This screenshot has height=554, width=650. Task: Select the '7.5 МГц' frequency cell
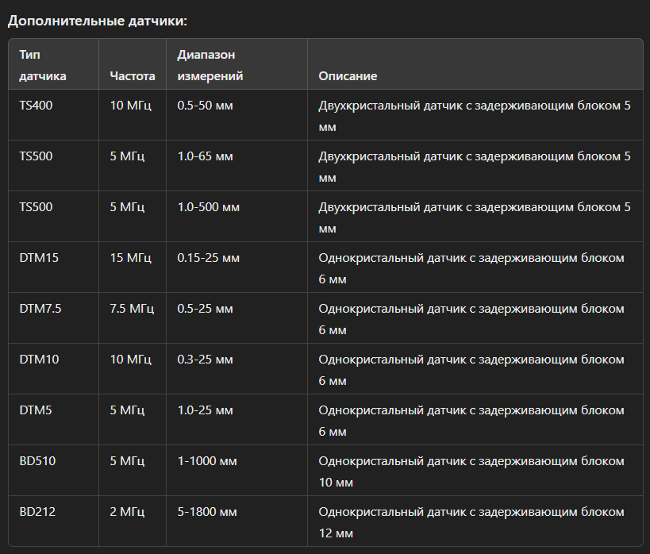point(133,308)
